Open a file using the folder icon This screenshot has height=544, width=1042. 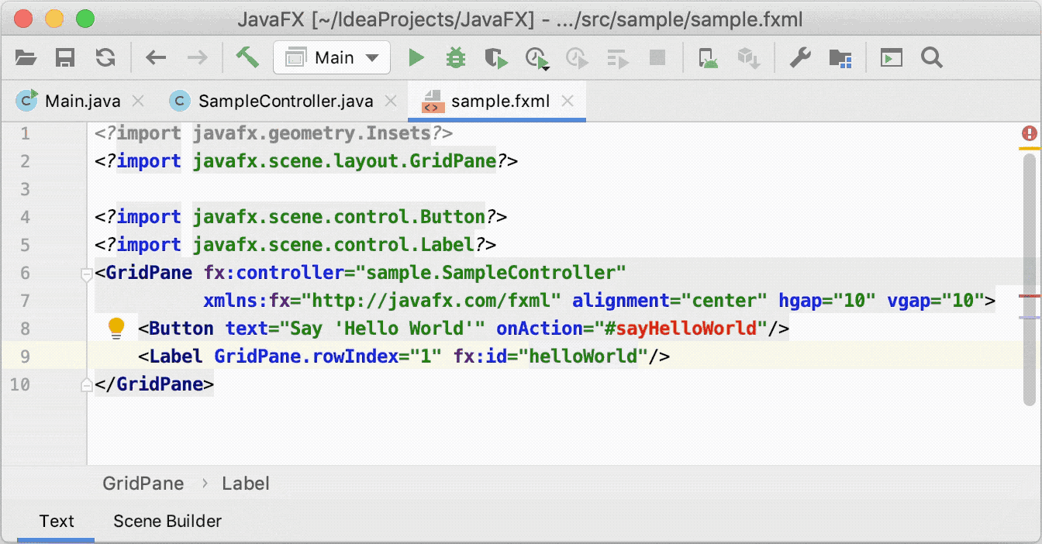click(25, 57)
